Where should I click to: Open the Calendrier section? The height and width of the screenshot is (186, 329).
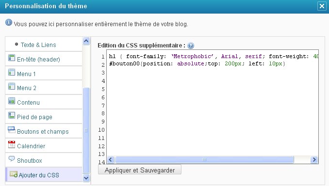(44, 146)
